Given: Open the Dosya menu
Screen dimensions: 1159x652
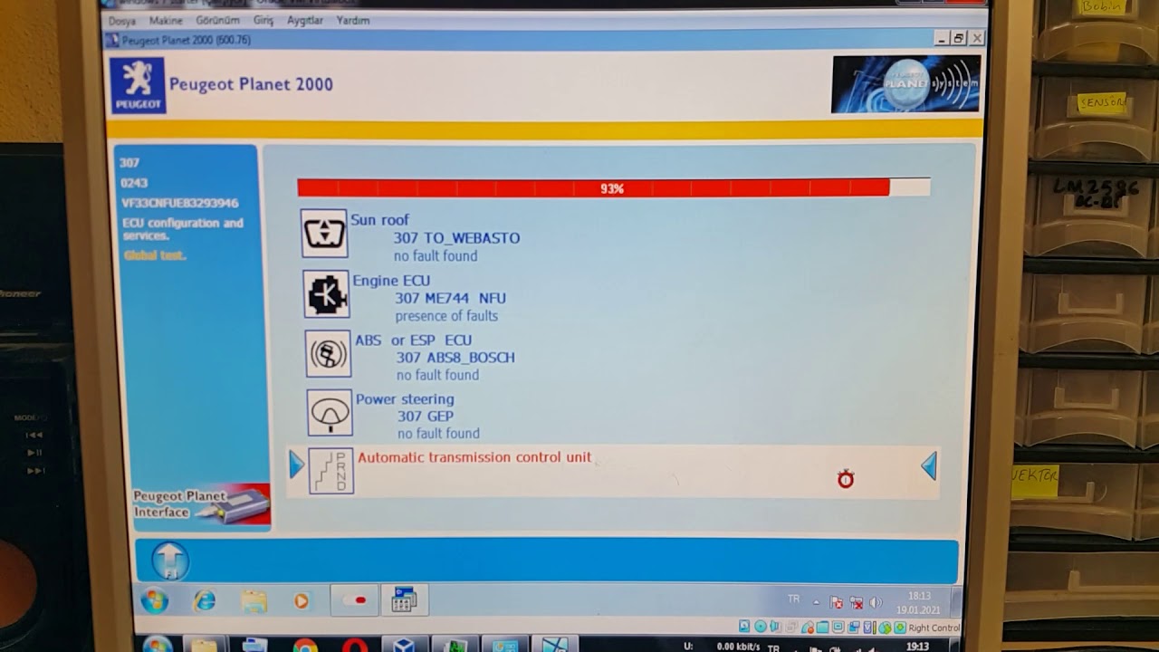Looking at the screenshot, I should [x=121, y=21].
